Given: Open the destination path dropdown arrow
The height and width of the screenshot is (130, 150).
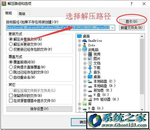Looking at the screenshot, I should (x=112, y=28).
